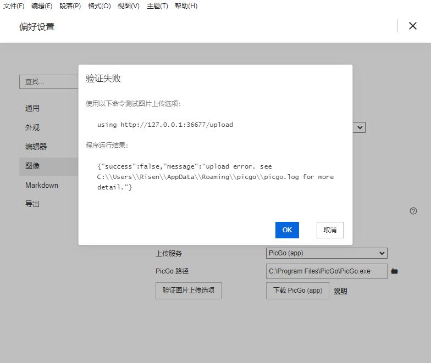This screenshot has height=363, width=431.
Task: Select the 通用 settings category
Action: pyautogui.click(x=32, y=108)
